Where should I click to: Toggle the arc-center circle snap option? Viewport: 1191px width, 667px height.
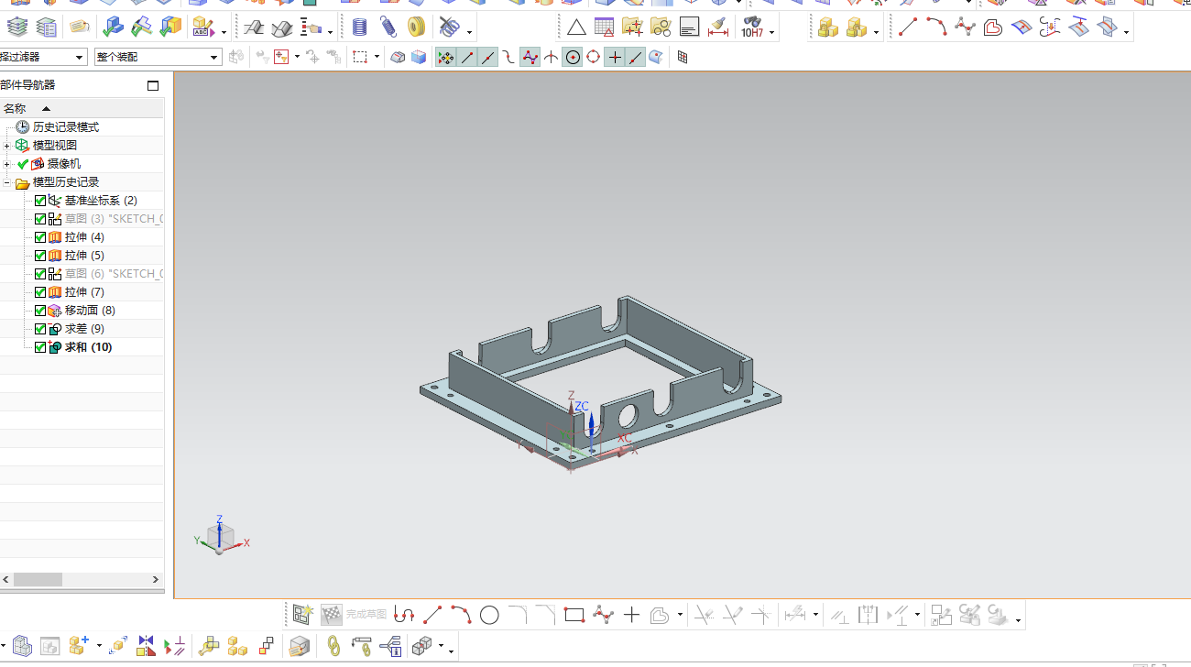click(x=573, y=57)
